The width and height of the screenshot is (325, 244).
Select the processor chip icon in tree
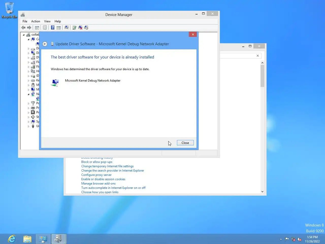coord(33,112)
